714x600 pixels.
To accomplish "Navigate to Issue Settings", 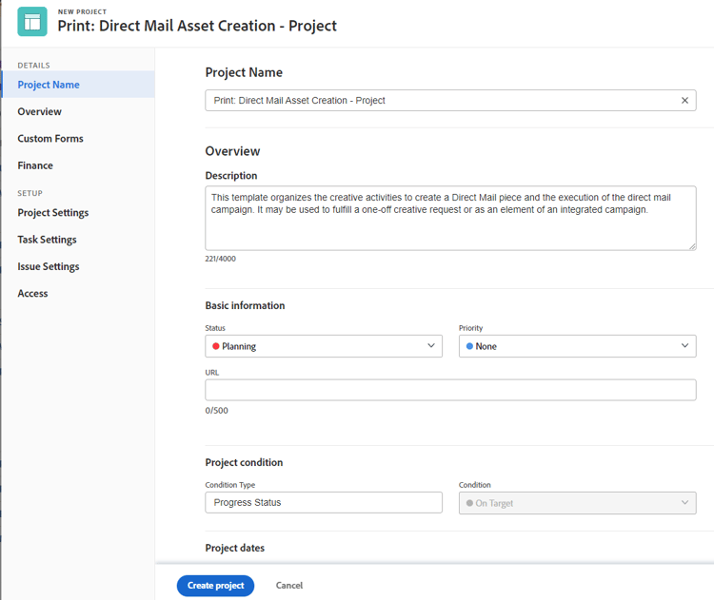I will [x=49, y=266].
